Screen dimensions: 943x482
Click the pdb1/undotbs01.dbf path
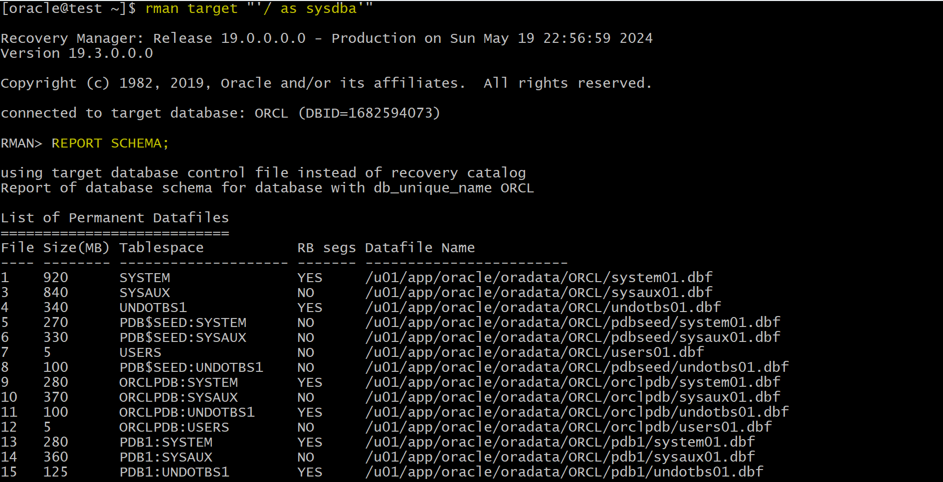(564, 472)
